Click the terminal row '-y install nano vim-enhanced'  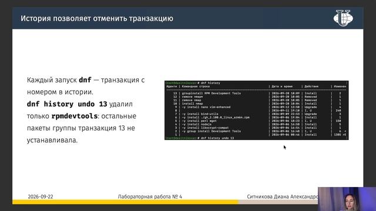pyautogui.click(x=256, y=107)
